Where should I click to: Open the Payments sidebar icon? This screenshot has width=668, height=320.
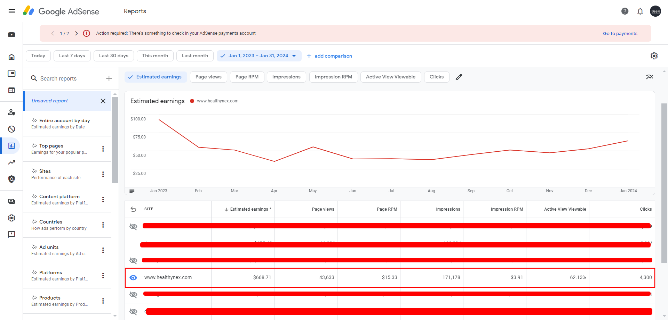[x=11, y=201]
